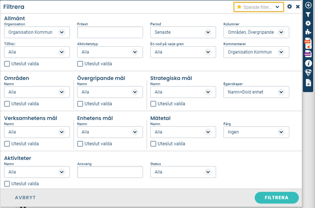The width and height of the screenshot is (315, 208).
Task: Click the AVBRYT button
Action: (26, 198)
